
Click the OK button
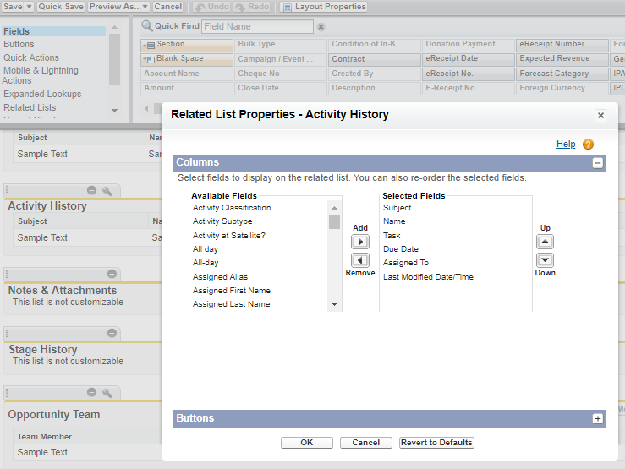coord(306,443)
